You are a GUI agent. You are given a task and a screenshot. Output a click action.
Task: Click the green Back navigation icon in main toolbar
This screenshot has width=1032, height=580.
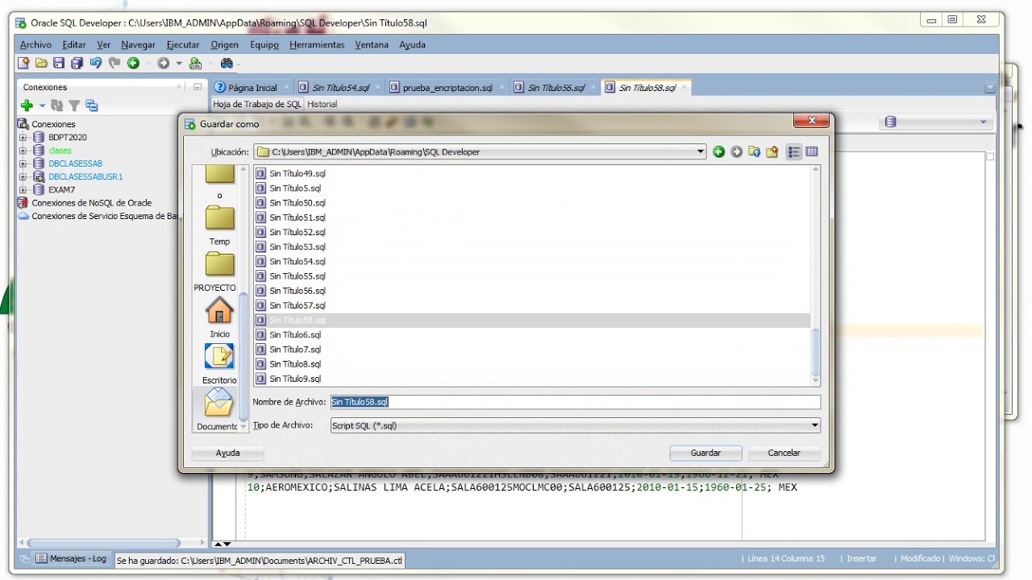coord(134,63)
